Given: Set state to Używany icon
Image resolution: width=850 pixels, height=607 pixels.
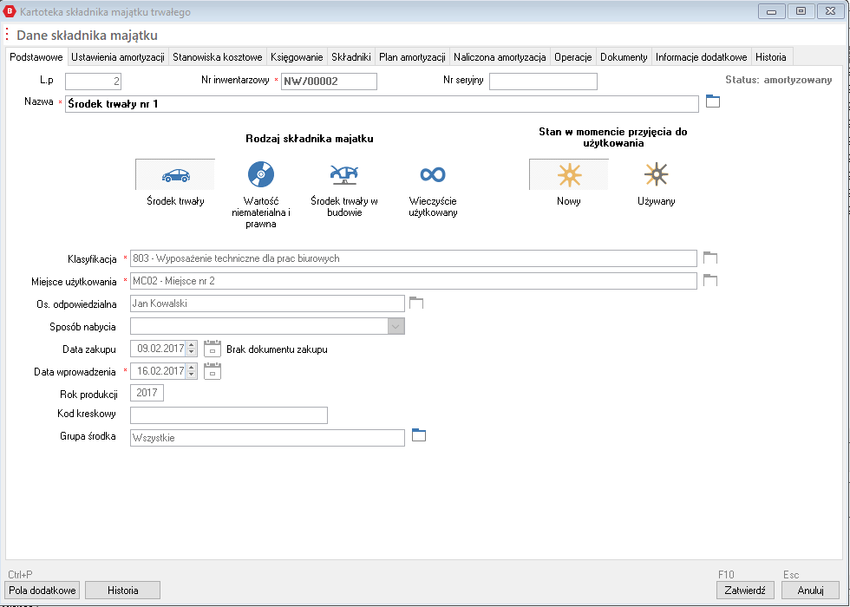Looking at the screenshot, I should (656, 174).
